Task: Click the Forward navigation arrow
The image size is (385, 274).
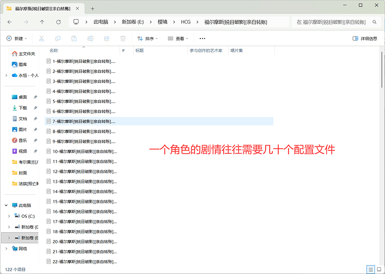Action: click(x=26, y=22)
